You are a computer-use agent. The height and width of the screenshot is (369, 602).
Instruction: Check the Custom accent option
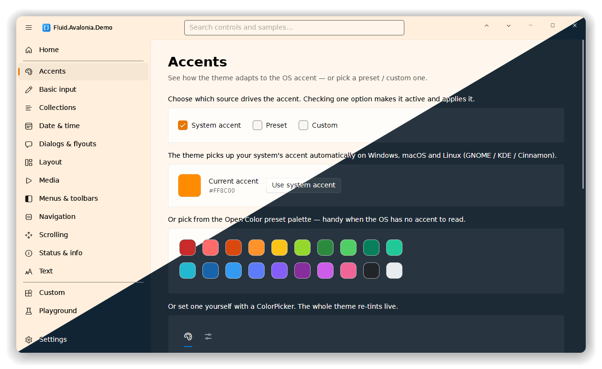coord(303,125)
